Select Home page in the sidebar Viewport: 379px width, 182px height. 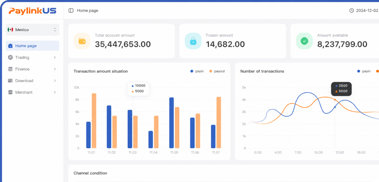(x=32, y=46)
